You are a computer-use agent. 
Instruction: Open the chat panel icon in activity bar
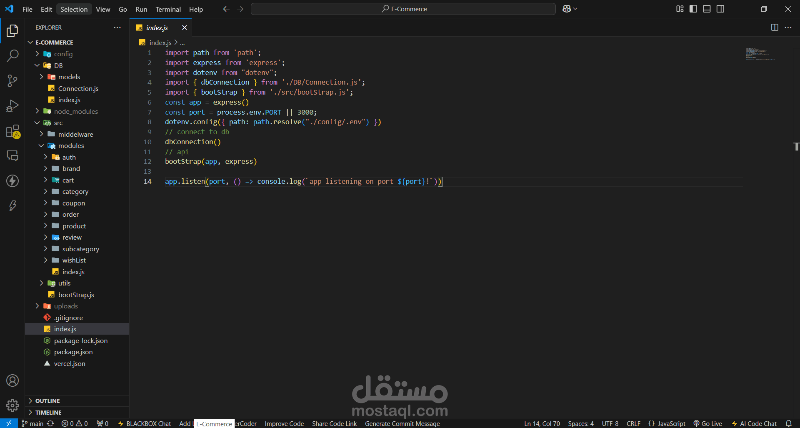(x=12, y=156)
